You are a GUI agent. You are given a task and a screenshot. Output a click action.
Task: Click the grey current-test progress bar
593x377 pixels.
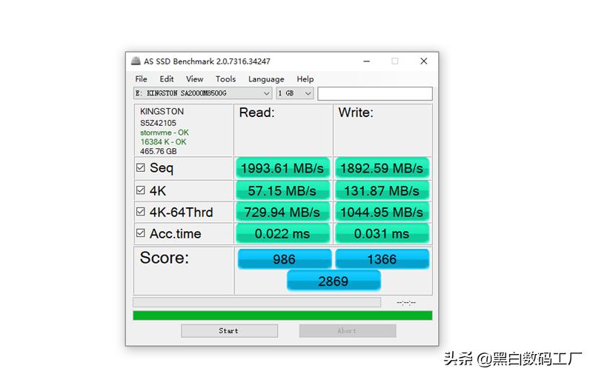tap(256, 302)
